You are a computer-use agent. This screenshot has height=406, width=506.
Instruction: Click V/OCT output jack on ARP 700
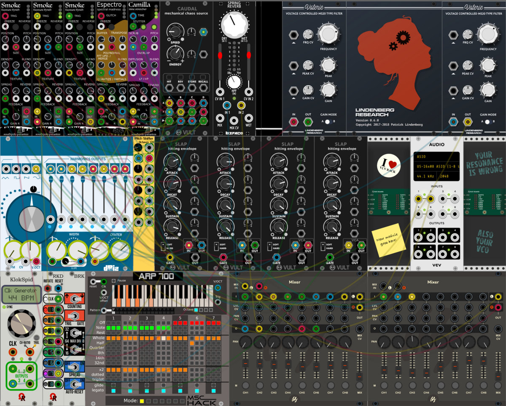tap(218, 288)
